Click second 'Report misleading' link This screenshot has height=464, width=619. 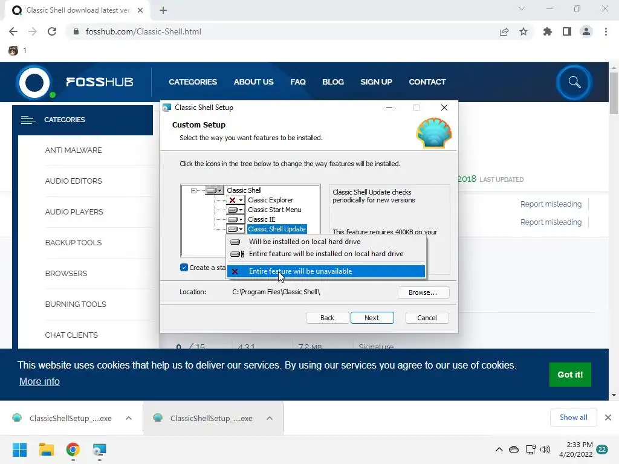click(x=551, y=222)
